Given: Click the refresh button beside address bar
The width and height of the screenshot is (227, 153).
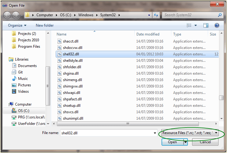Looking at the screenshot, I should click(x=156, y=15).
